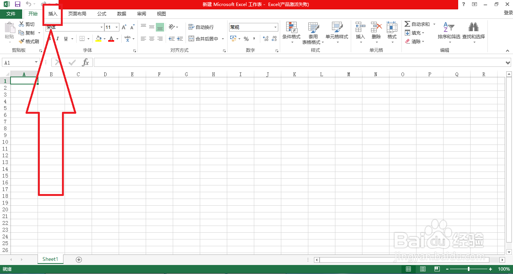Apply the yellow fill color bucket
This screenshot has width=513, height=274.
tap(98, 39)
